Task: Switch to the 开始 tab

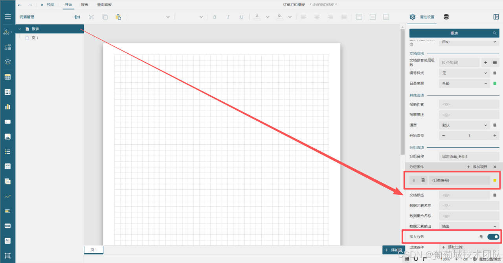Action: click(x=68, y=5)
